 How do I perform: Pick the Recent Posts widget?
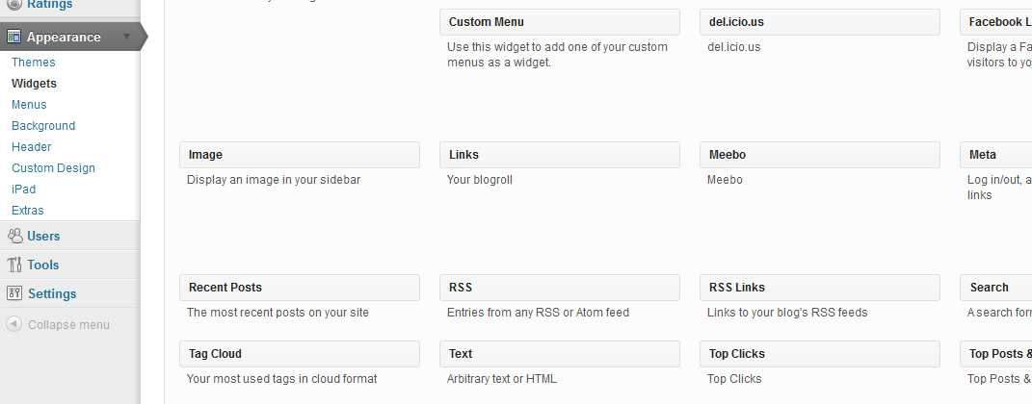tap(299, 288)
